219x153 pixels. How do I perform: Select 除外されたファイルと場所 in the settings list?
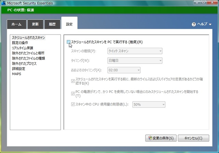28,53
